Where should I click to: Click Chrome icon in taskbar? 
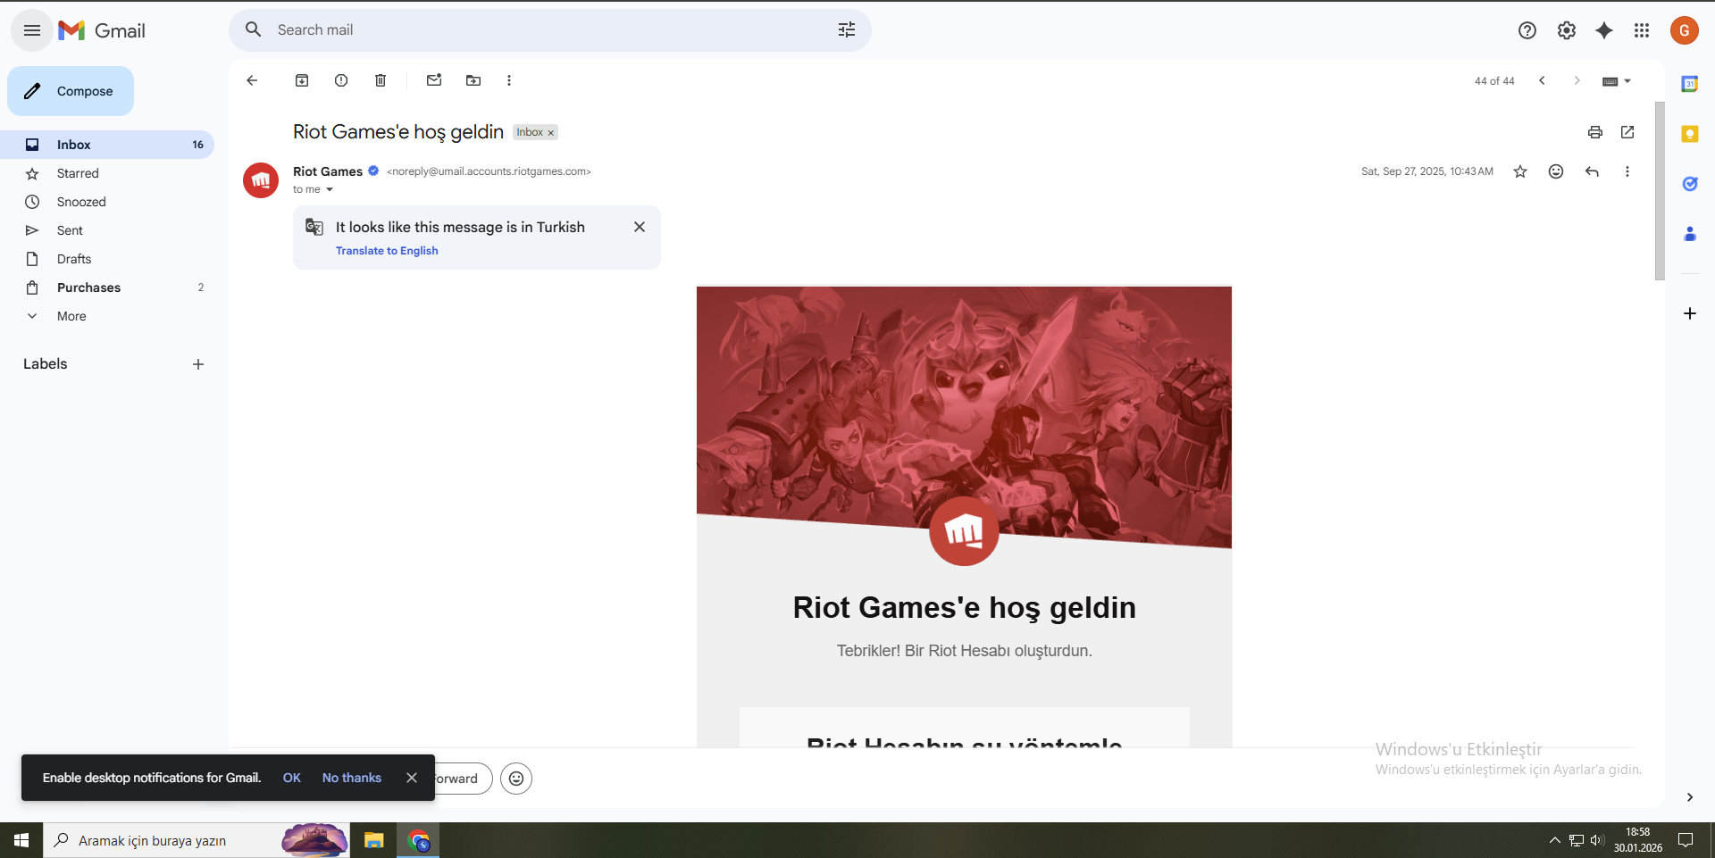(x=418, y=840)
